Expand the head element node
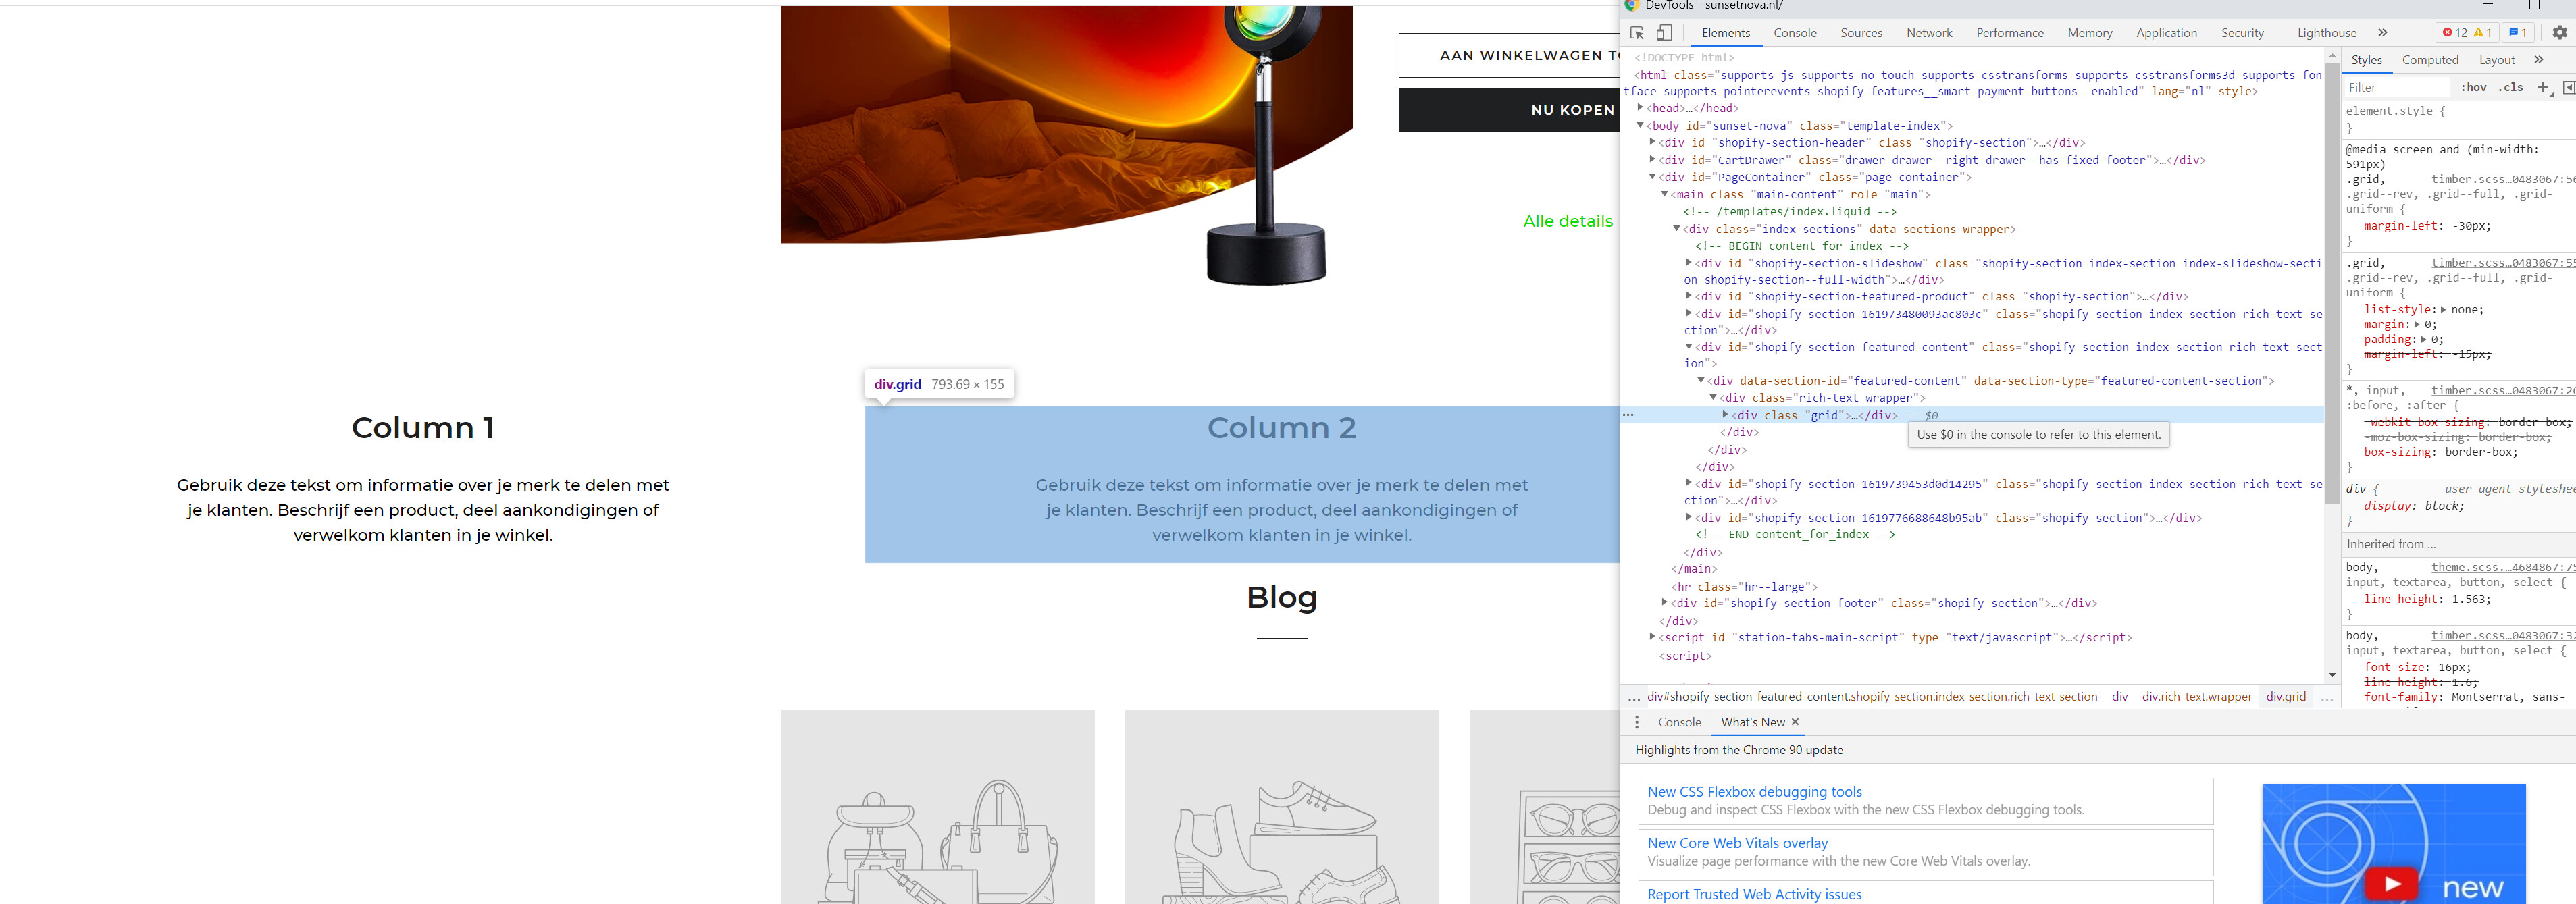 1640,108
